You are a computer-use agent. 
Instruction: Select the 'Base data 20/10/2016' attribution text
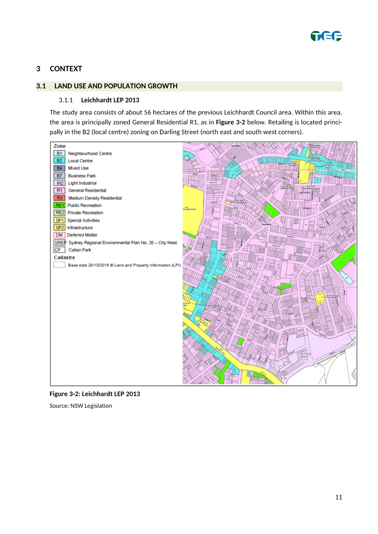point(124,265)
